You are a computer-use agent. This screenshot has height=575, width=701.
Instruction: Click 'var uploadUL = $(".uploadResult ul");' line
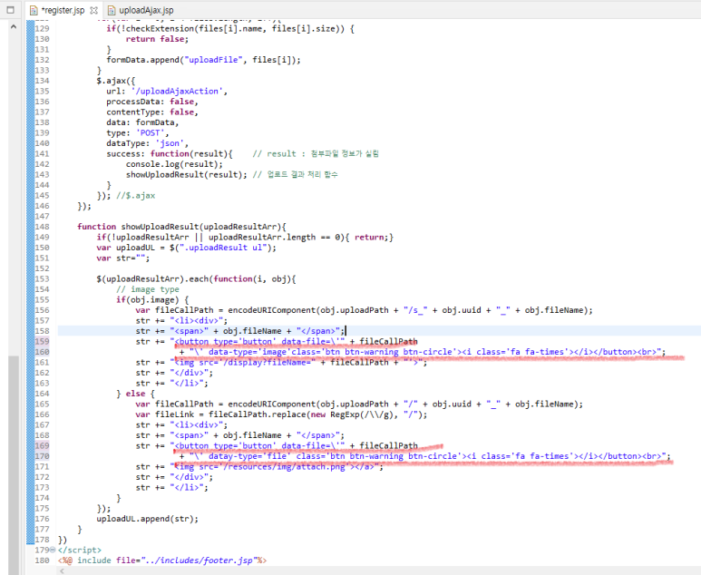click(x=187, y=248)
